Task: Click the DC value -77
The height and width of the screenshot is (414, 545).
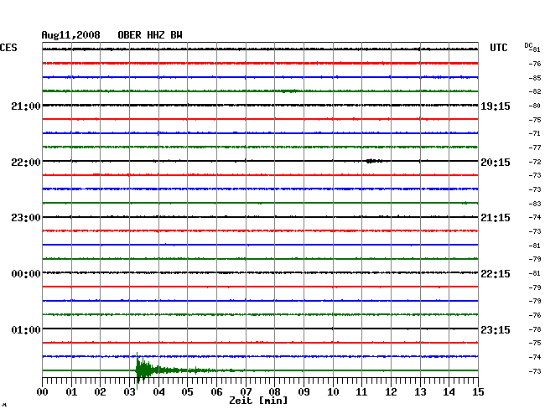Action: tap(535, 147)
